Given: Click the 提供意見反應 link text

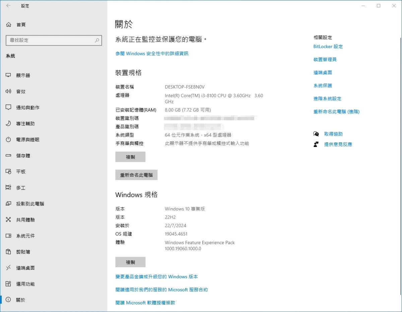Looking at the screenshot, I should [x=338, y=145].
